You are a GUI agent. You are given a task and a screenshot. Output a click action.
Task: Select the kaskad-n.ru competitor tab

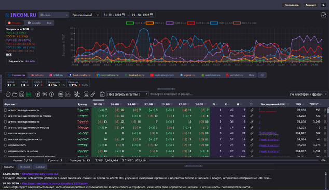coord(134,75)
